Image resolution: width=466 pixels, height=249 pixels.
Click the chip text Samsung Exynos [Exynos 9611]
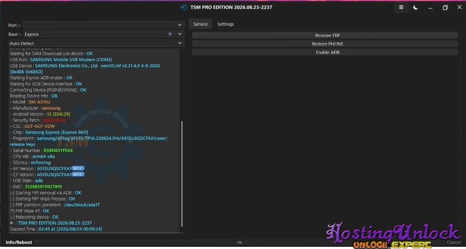click(56, 132)
